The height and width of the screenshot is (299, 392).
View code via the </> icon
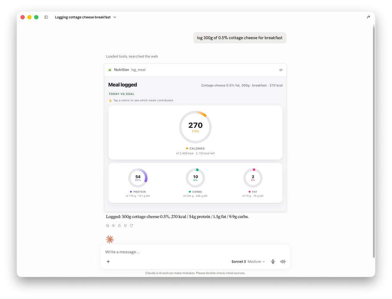coord(281,70)
